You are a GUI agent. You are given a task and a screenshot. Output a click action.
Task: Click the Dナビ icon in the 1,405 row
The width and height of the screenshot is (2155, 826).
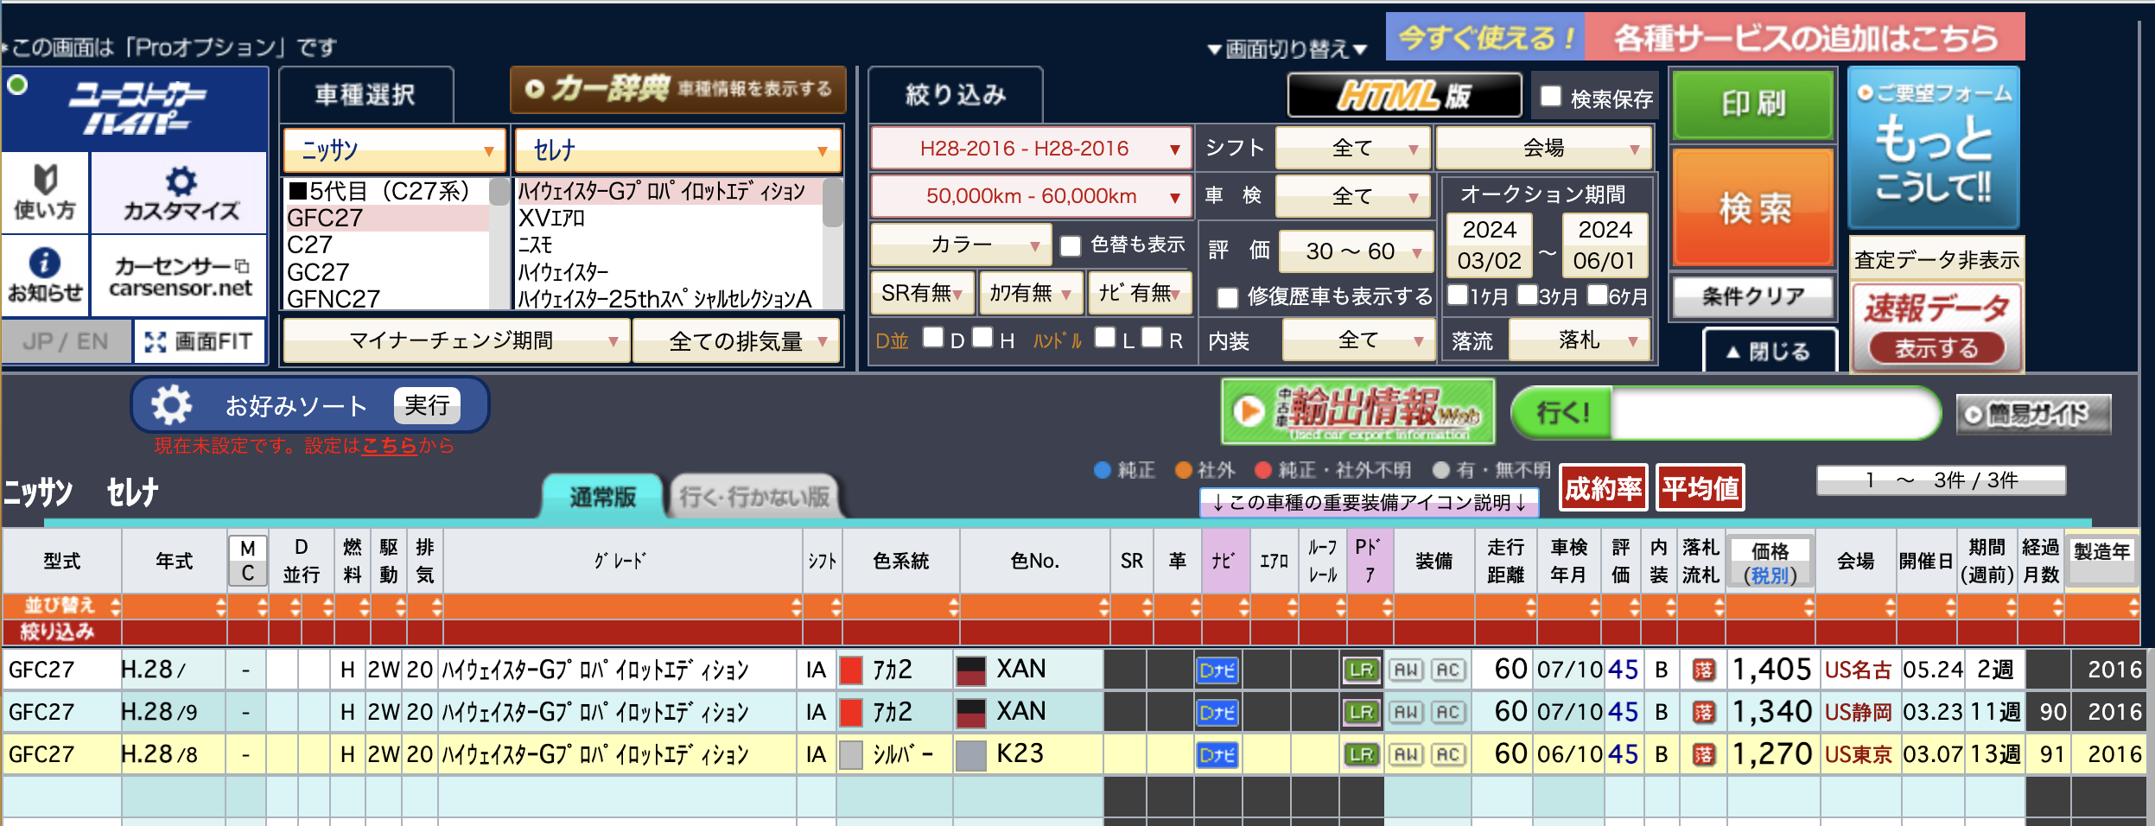pyautogui.click(x=1217, y=670)
